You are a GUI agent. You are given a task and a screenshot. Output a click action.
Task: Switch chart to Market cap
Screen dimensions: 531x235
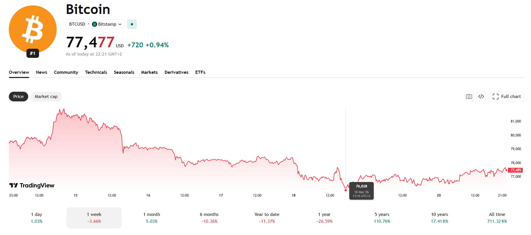[46, 97]
